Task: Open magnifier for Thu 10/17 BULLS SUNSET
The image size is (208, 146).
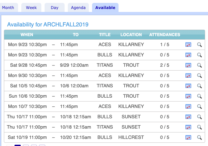Action: click(x=199, y=117)
